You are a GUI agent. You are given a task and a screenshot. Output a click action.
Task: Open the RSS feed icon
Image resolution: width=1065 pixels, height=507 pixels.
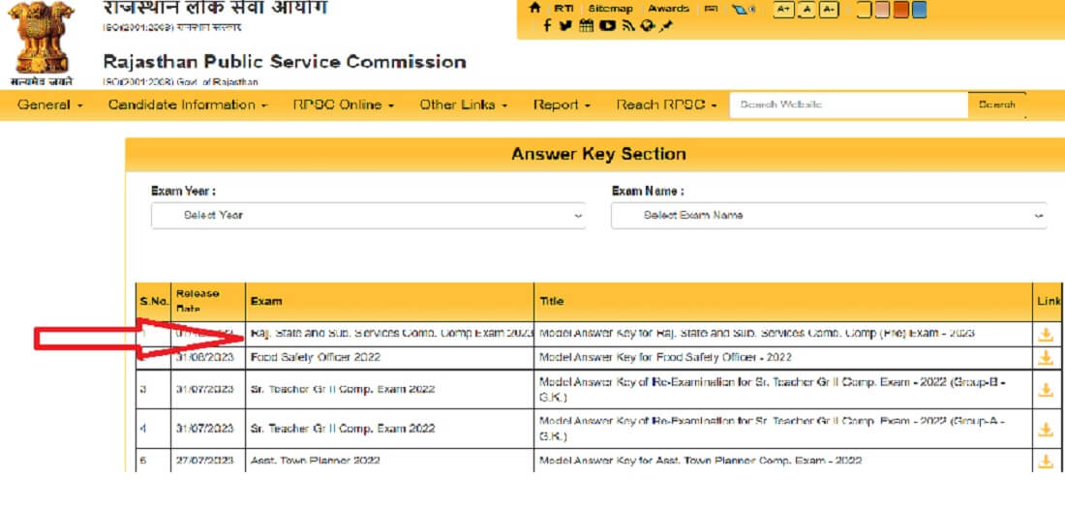tap(627, 26)
